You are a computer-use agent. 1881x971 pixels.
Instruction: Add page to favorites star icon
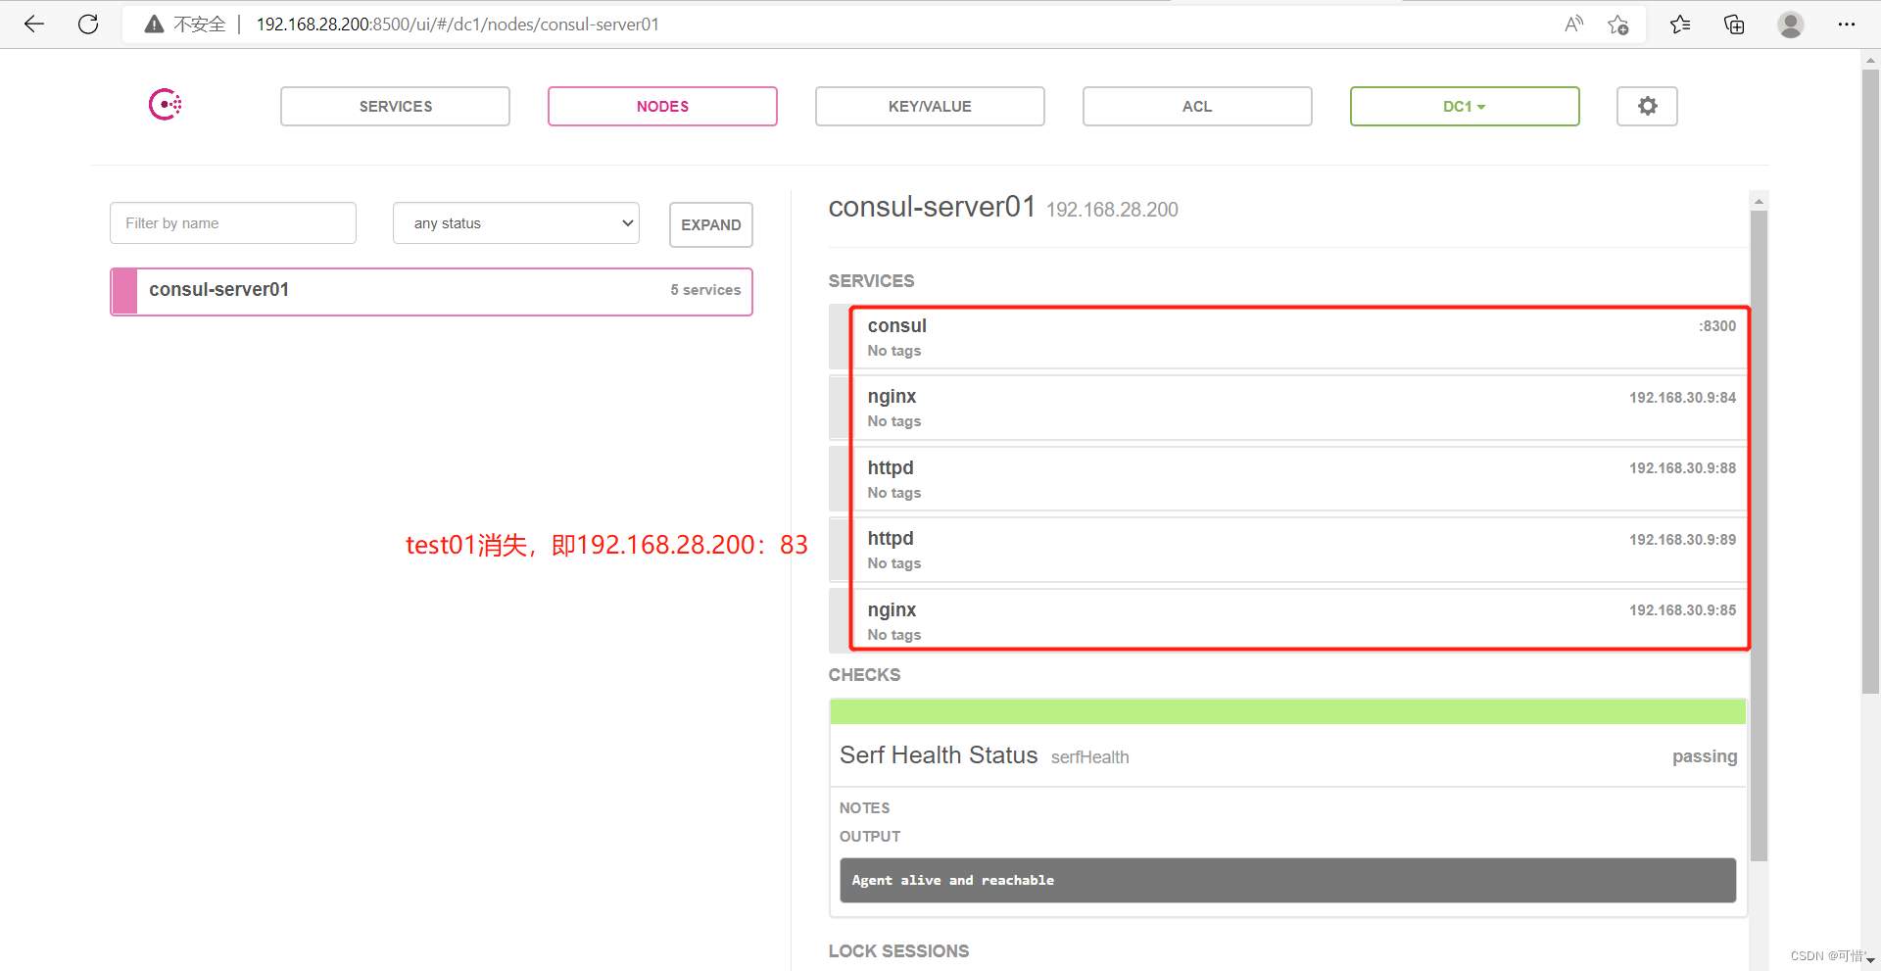click(x=1618, y=24)
